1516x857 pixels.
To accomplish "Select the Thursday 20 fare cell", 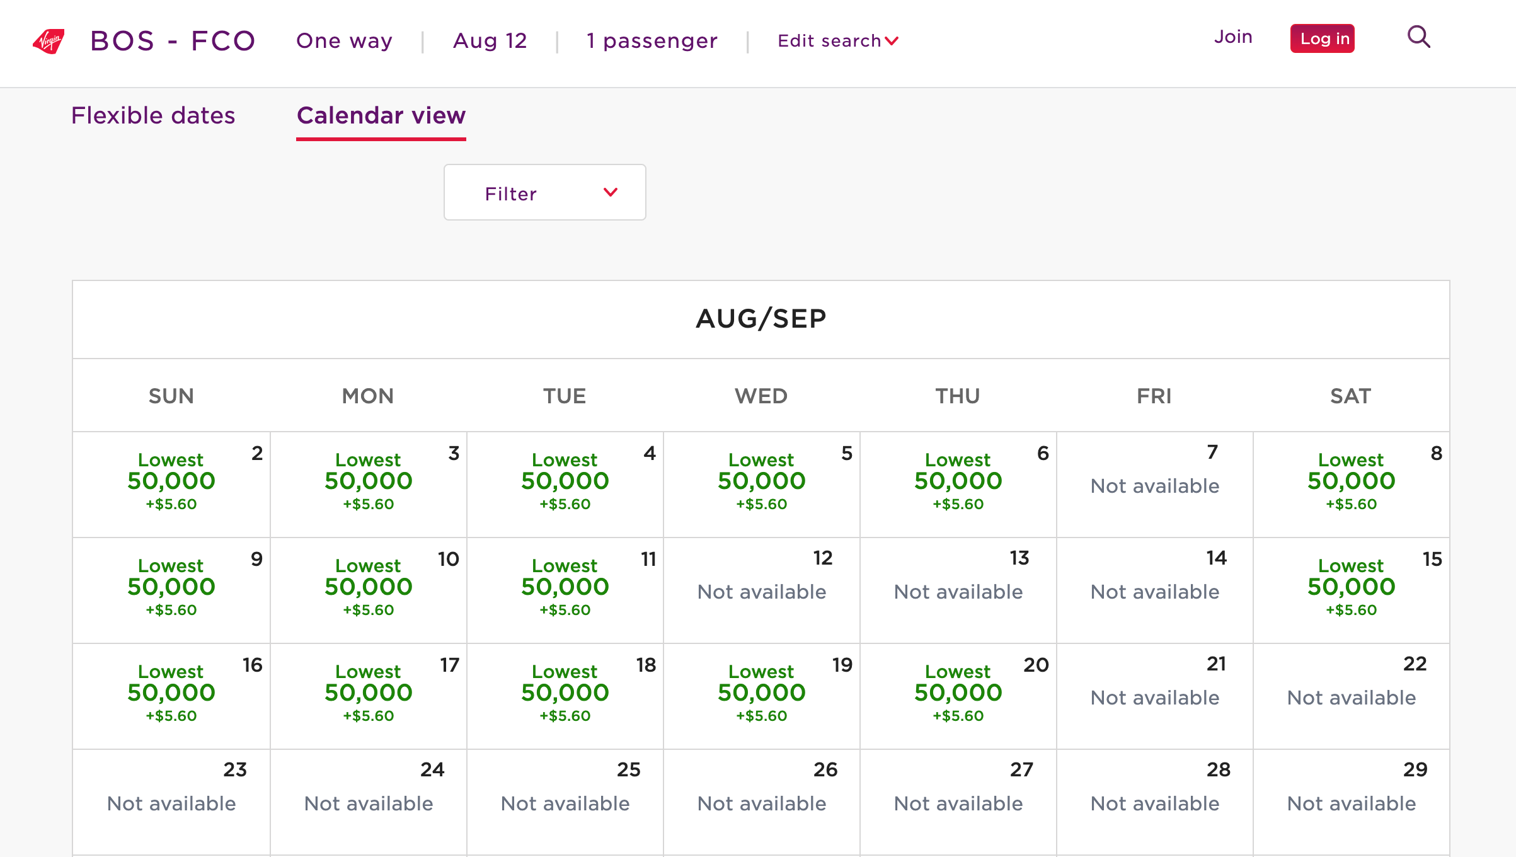I will tap(958, 696).
